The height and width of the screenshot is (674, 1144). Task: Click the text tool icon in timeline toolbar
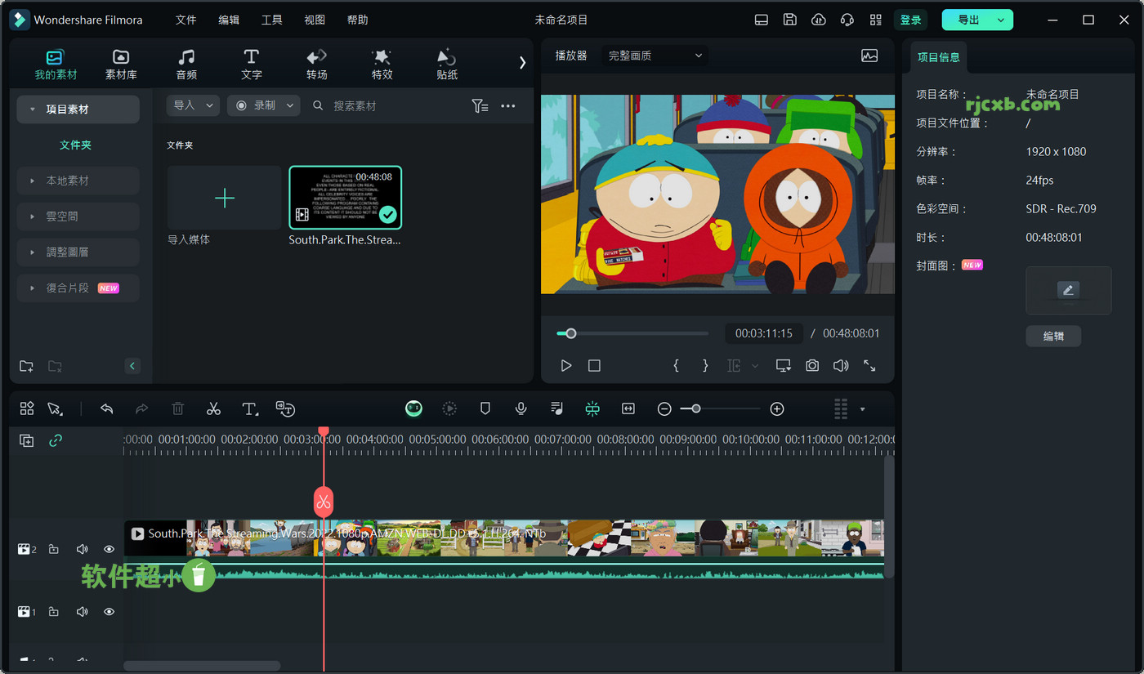pyautogui.click(x=250, y=408)
